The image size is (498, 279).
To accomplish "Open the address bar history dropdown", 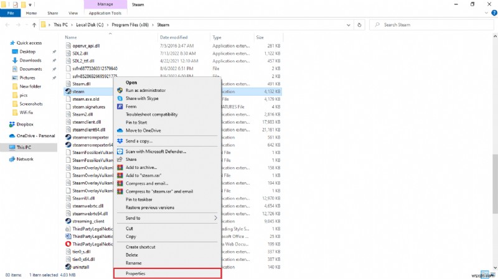I will (x=349, y=25).
